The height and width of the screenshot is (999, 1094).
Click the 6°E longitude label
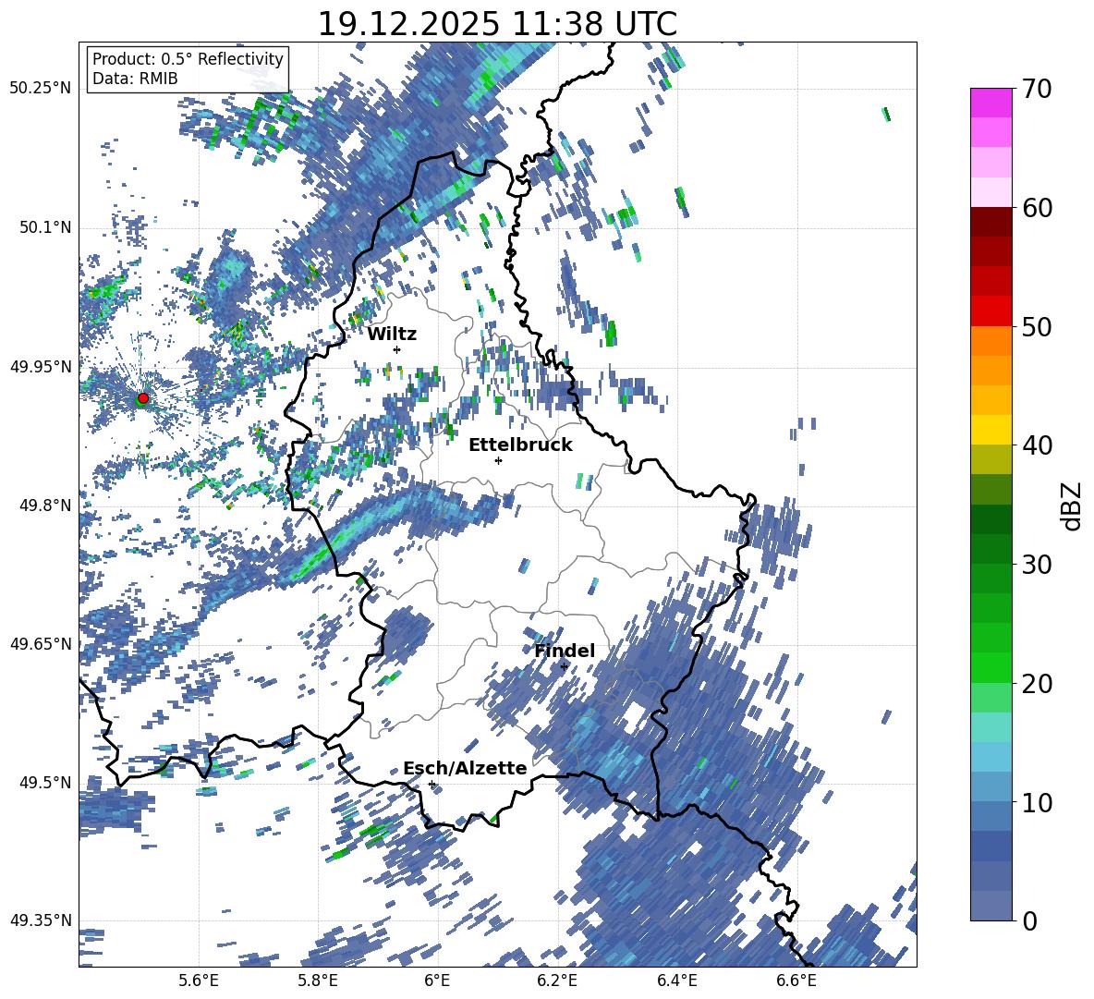(x=437, y=981)
